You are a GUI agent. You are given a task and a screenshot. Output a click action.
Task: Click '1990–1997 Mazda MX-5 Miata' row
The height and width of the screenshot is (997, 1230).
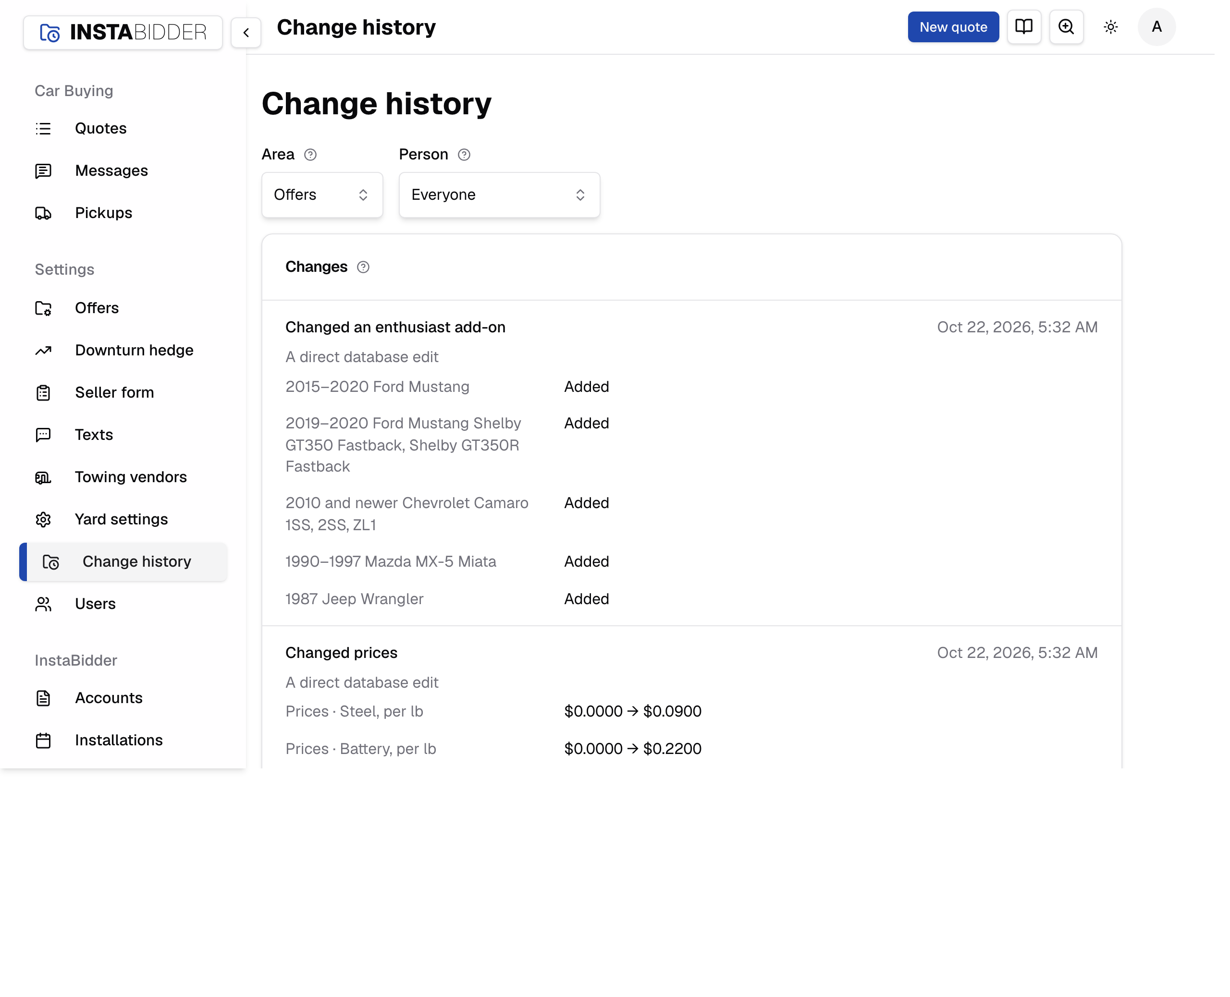pos(691,562)
